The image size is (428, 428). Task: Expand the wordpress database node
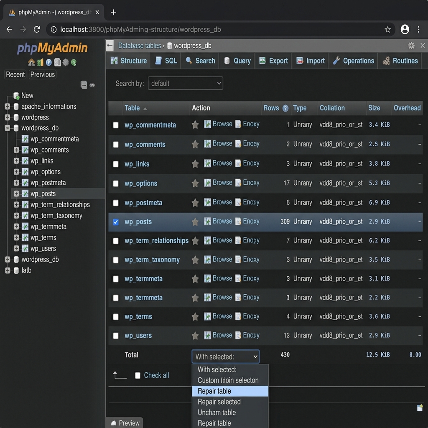(8, 117)
